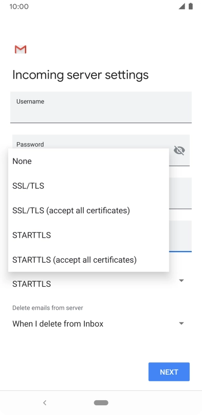Choose the STARTTLS option in the popup list
The image size is (202, 415).
[x=88, y=235]
